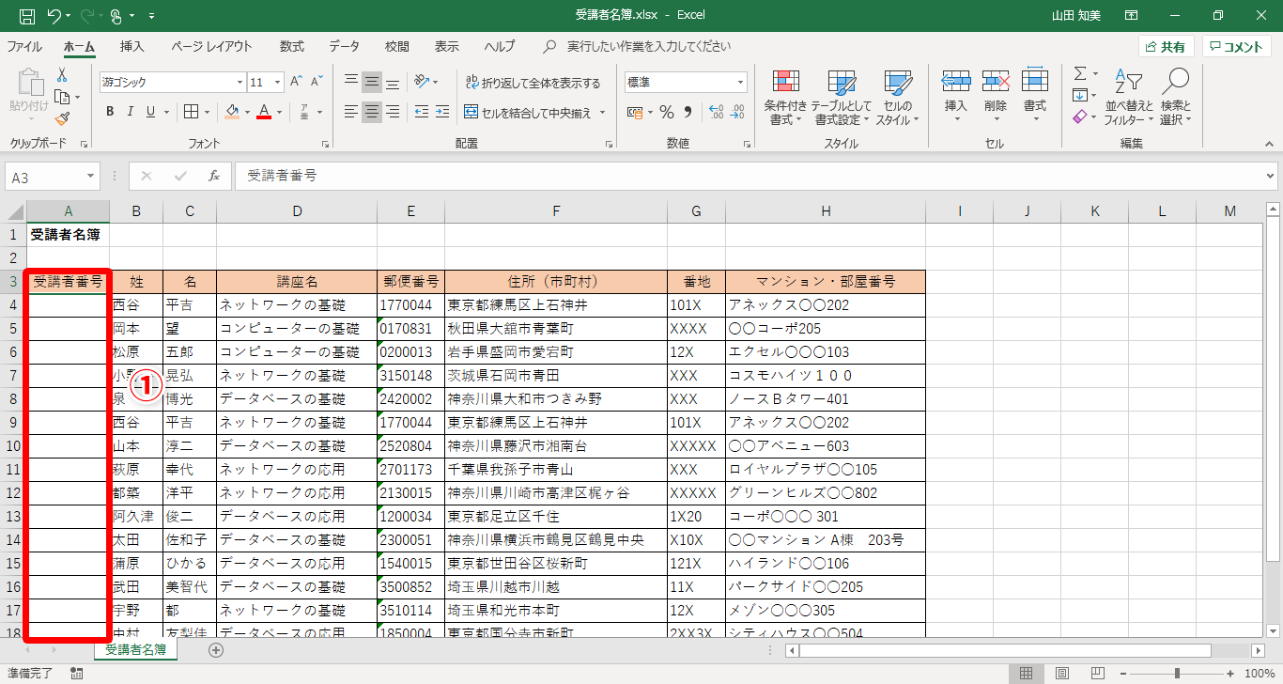The height and width of the screenshot is (684, 1283).
Task: Align cell text left
Action: coord(351,112)
